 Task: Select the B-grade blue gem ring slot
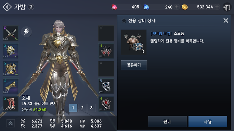coord(106,86)
